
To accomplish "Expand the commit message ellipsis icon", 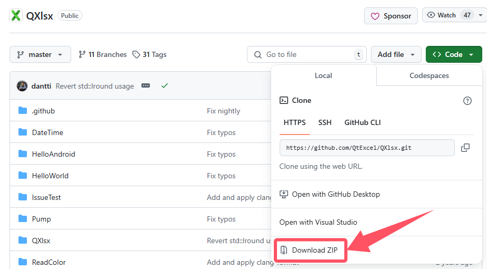I will point(146,85).
